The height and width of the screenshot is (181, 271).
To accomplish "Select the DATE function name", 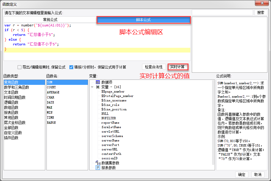I will click(67, 102).
